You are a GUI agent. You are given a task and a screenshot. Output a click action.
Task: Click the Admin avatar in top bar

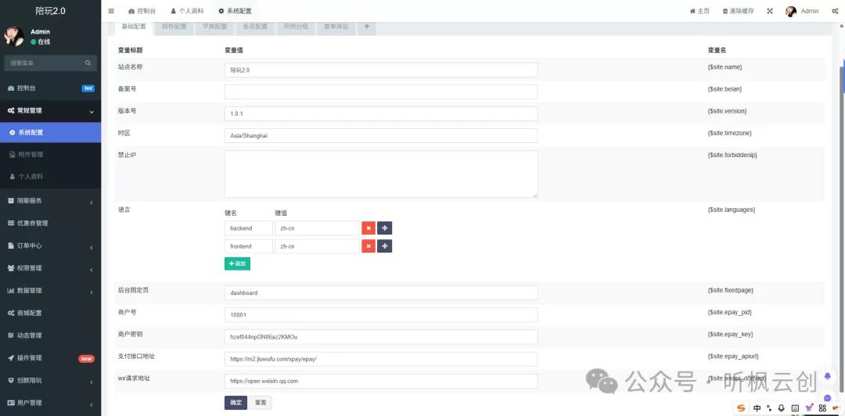click(x=791, y=11)
